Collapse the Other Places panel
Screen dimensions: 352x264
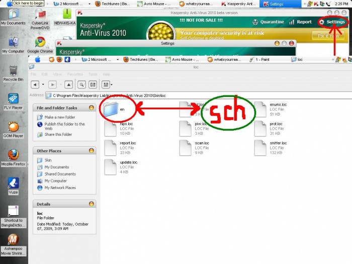point(92,151)
